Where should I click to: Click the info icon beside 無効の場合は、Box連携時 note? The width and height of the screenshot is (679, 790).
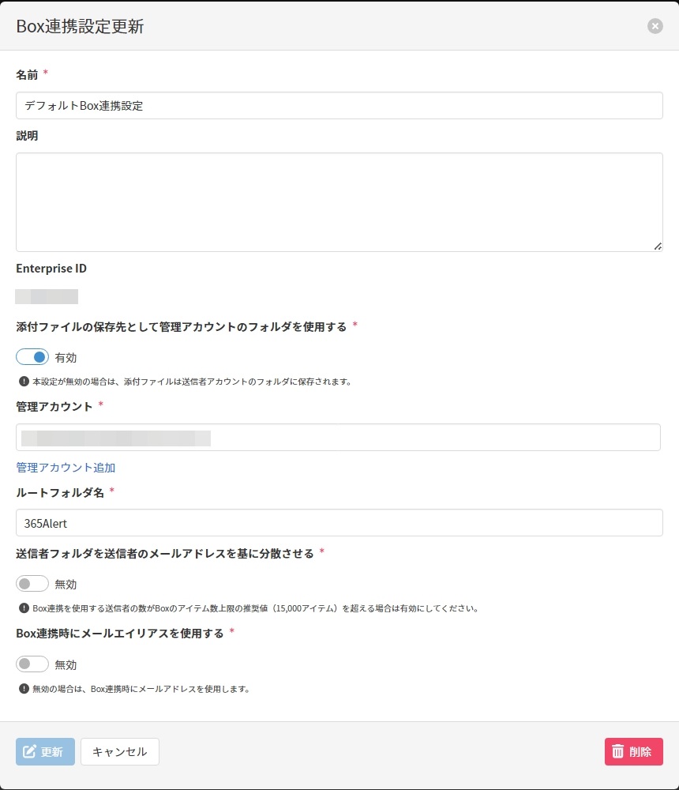(24, 689)
